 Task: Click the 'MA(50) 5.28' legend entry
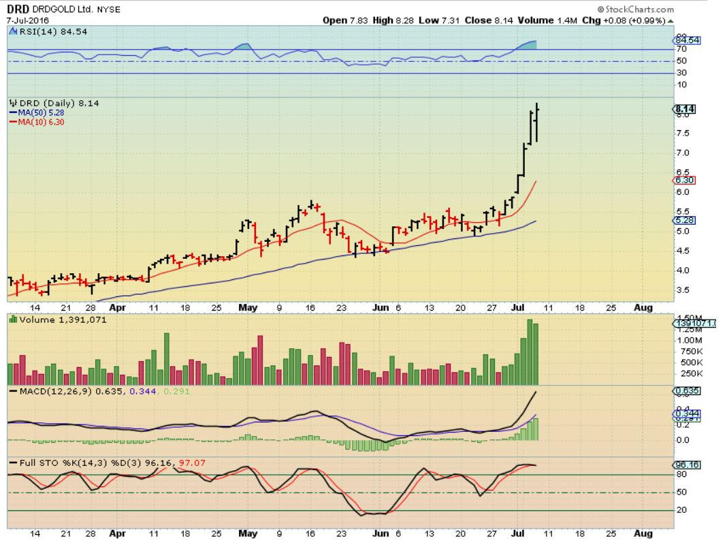[37, 112]
